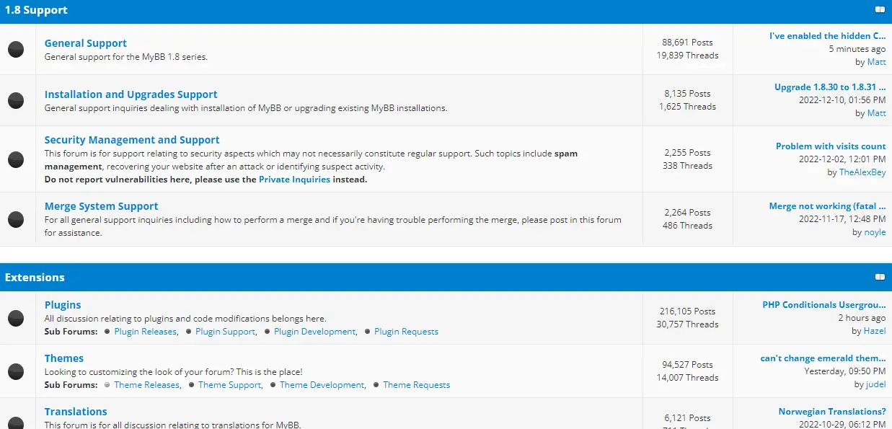892x429 pixels.
Task: Open the Extensions category heading
Action: [35, 277]
